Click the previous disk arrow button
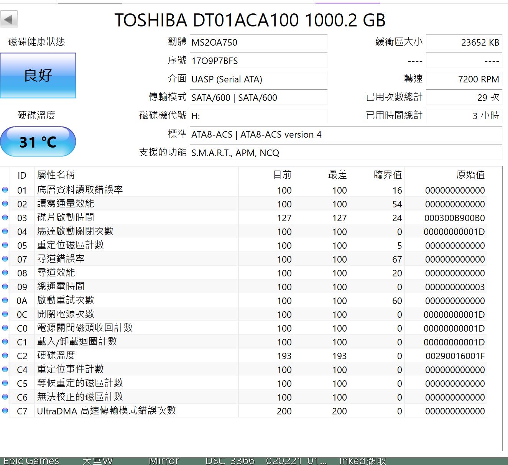Viewport: 508px width, 465px height. (9, 19)
